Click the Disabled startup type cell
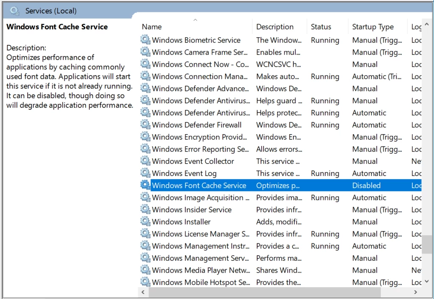This screenshot has width=434, height=299. pos(366,185)
